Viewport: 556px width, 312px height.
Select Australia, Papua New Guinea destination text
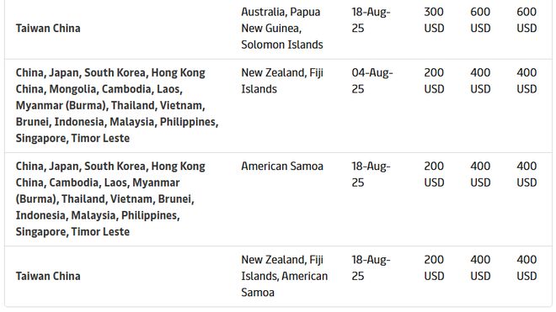point(282,29)
